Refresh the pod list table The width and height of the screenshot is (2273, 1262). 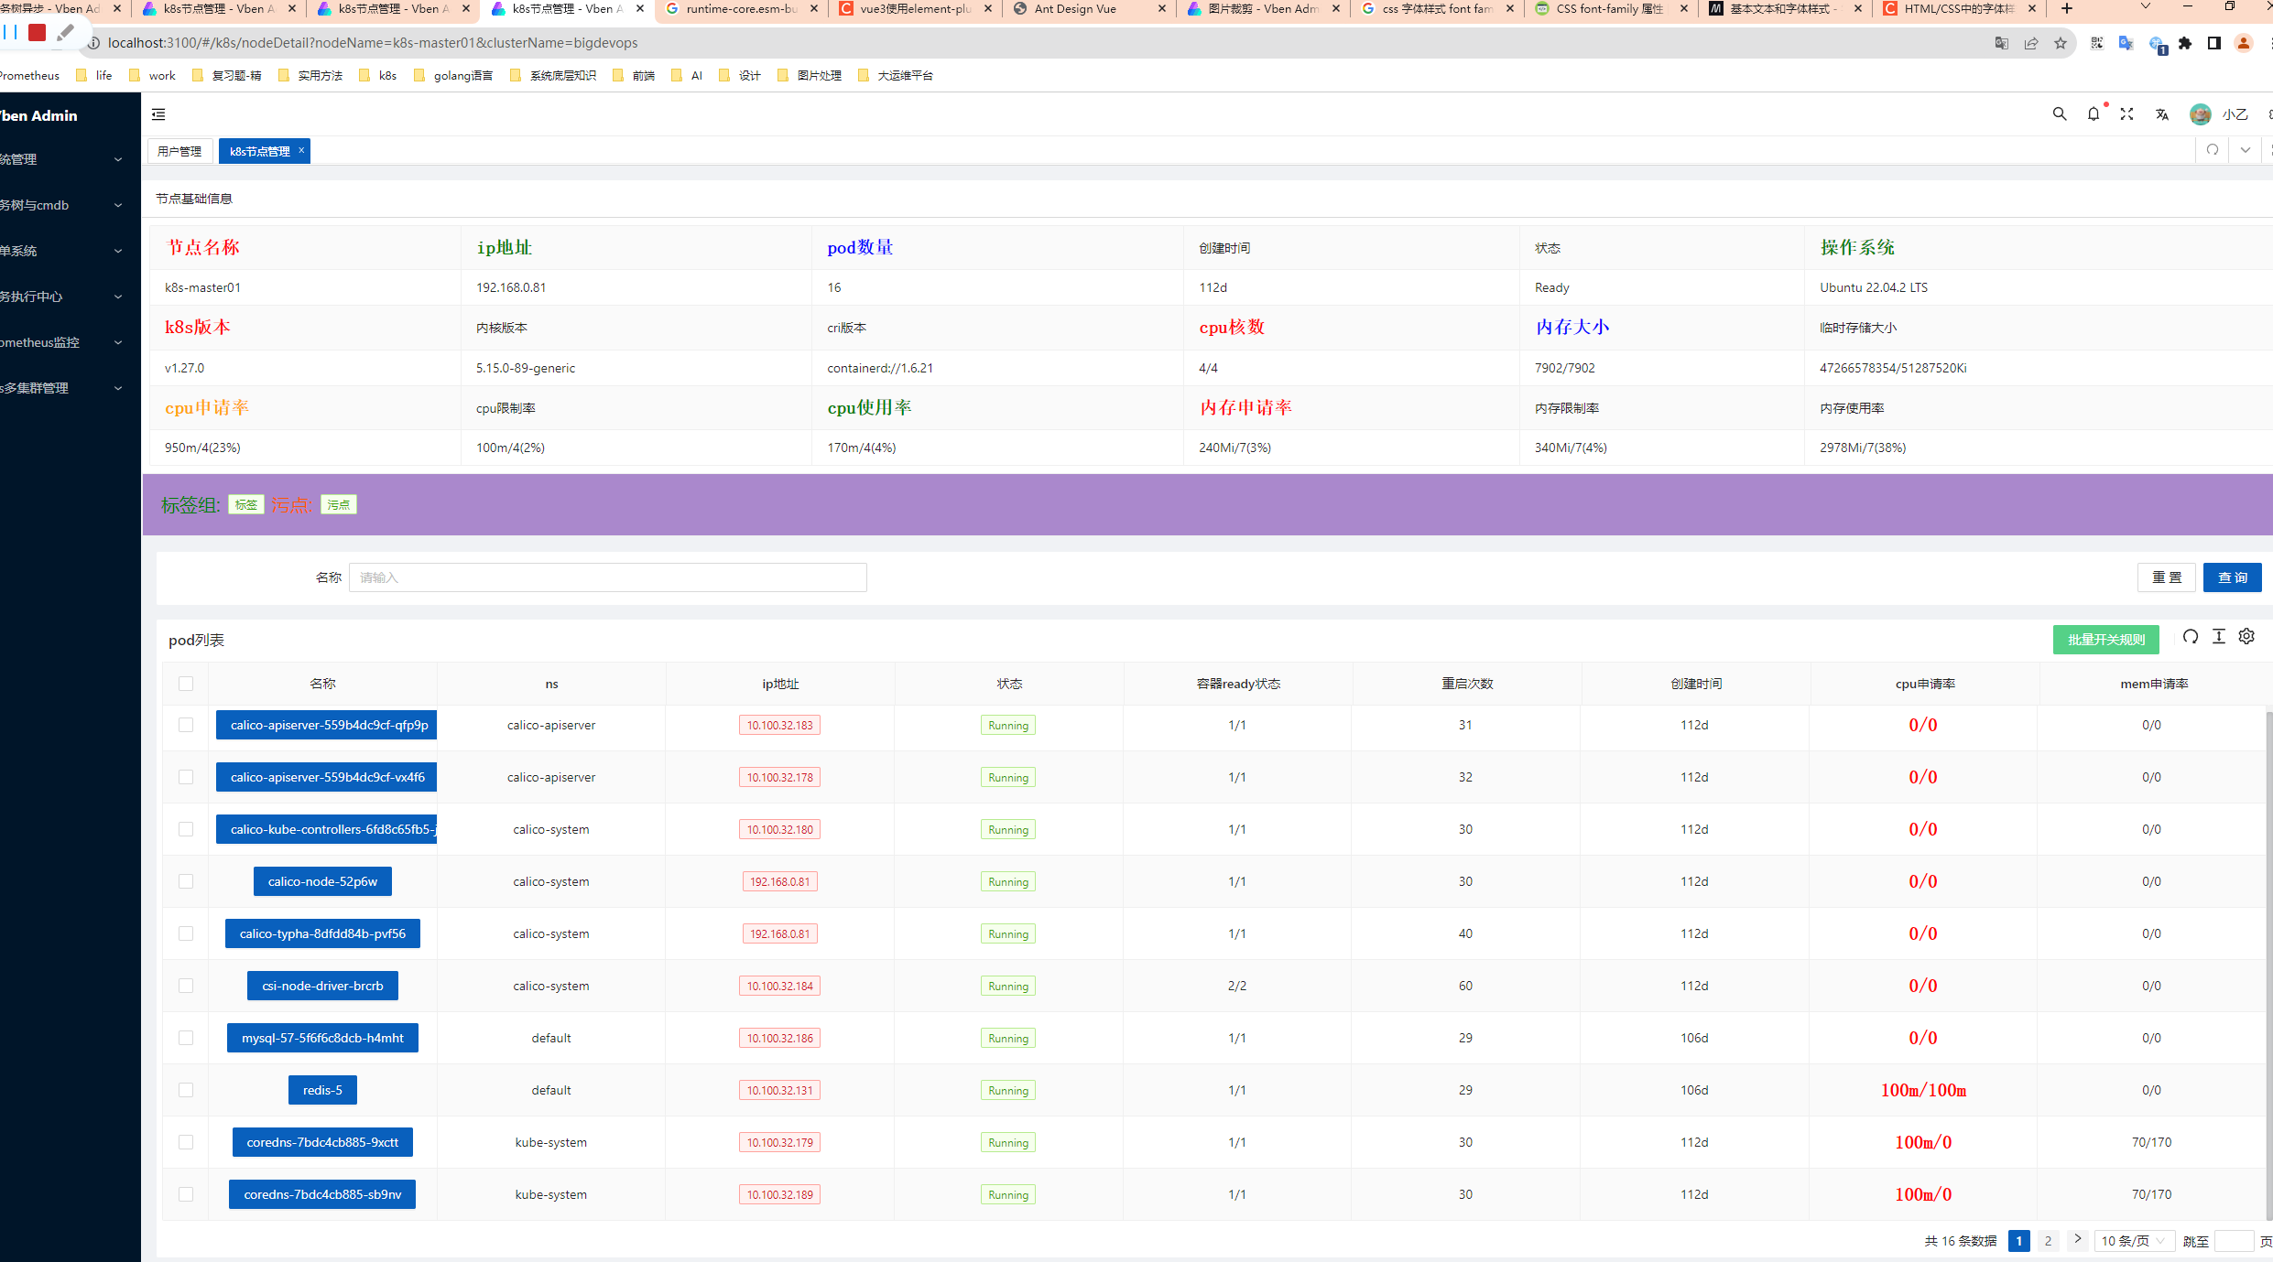point(2191,637)
